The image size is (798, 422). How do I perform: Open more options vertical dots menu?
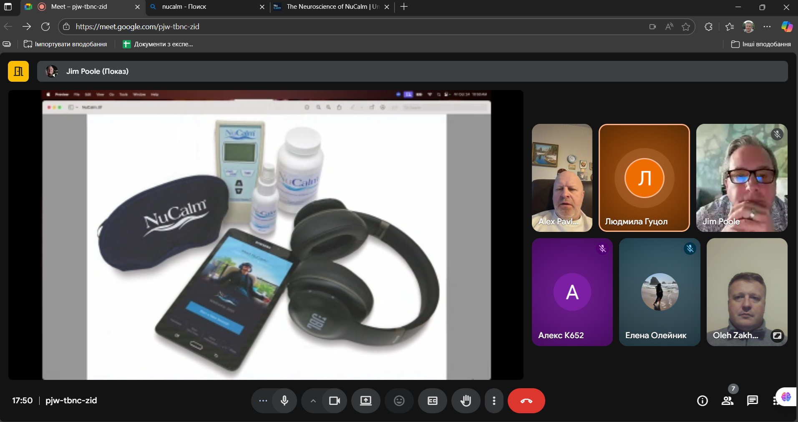[494, 401]
